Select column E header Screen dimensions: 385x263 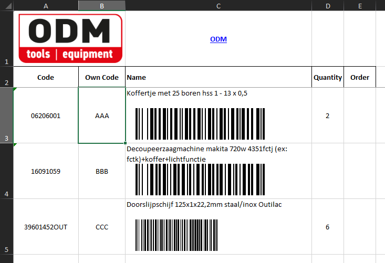point(360,6)
